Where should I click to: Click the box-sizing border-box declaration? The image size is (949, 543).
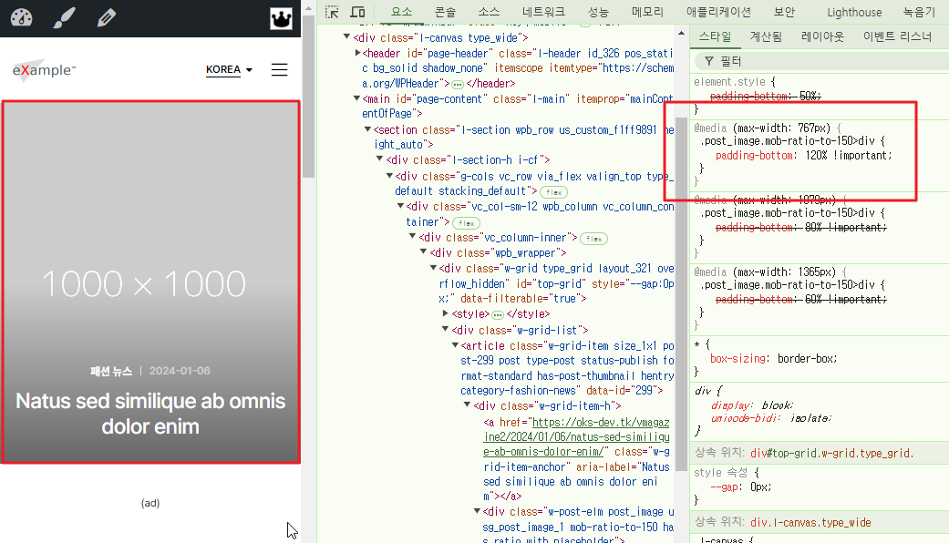coord(773,359)
